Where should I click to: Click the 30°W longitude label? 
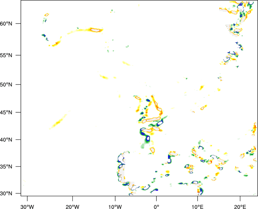click(x=27, y=207)
